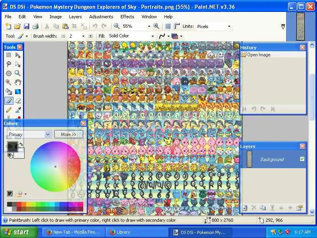Image resolution: width=317 pixels, height=238 pixels.
Task: Increase brush width with plus button
Action: coord(90,36)
